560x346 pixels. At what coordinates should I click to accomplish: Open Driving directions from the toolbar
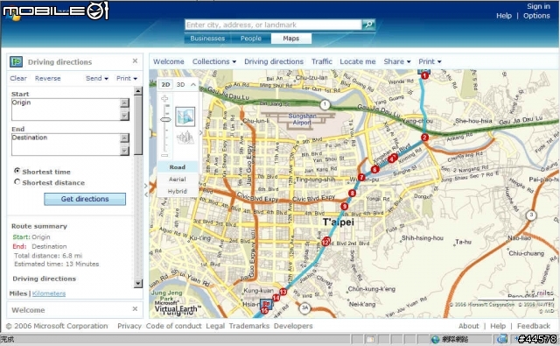point(274,61)
